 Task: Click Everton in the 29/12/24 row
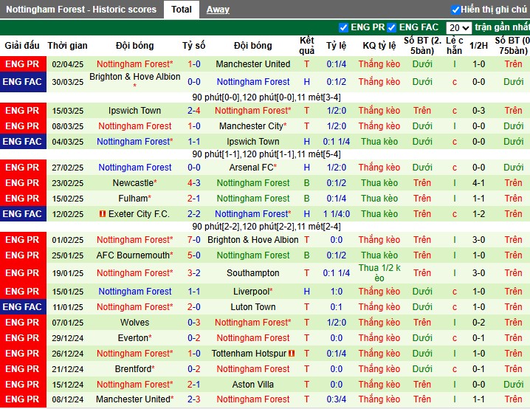pyautogui.click(x=134, y=338)
